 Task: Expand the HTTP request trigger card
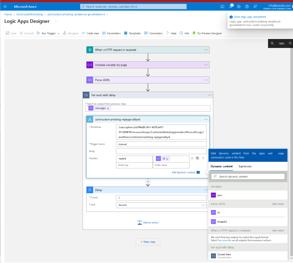pyautogui.click(x=148, y=50)
